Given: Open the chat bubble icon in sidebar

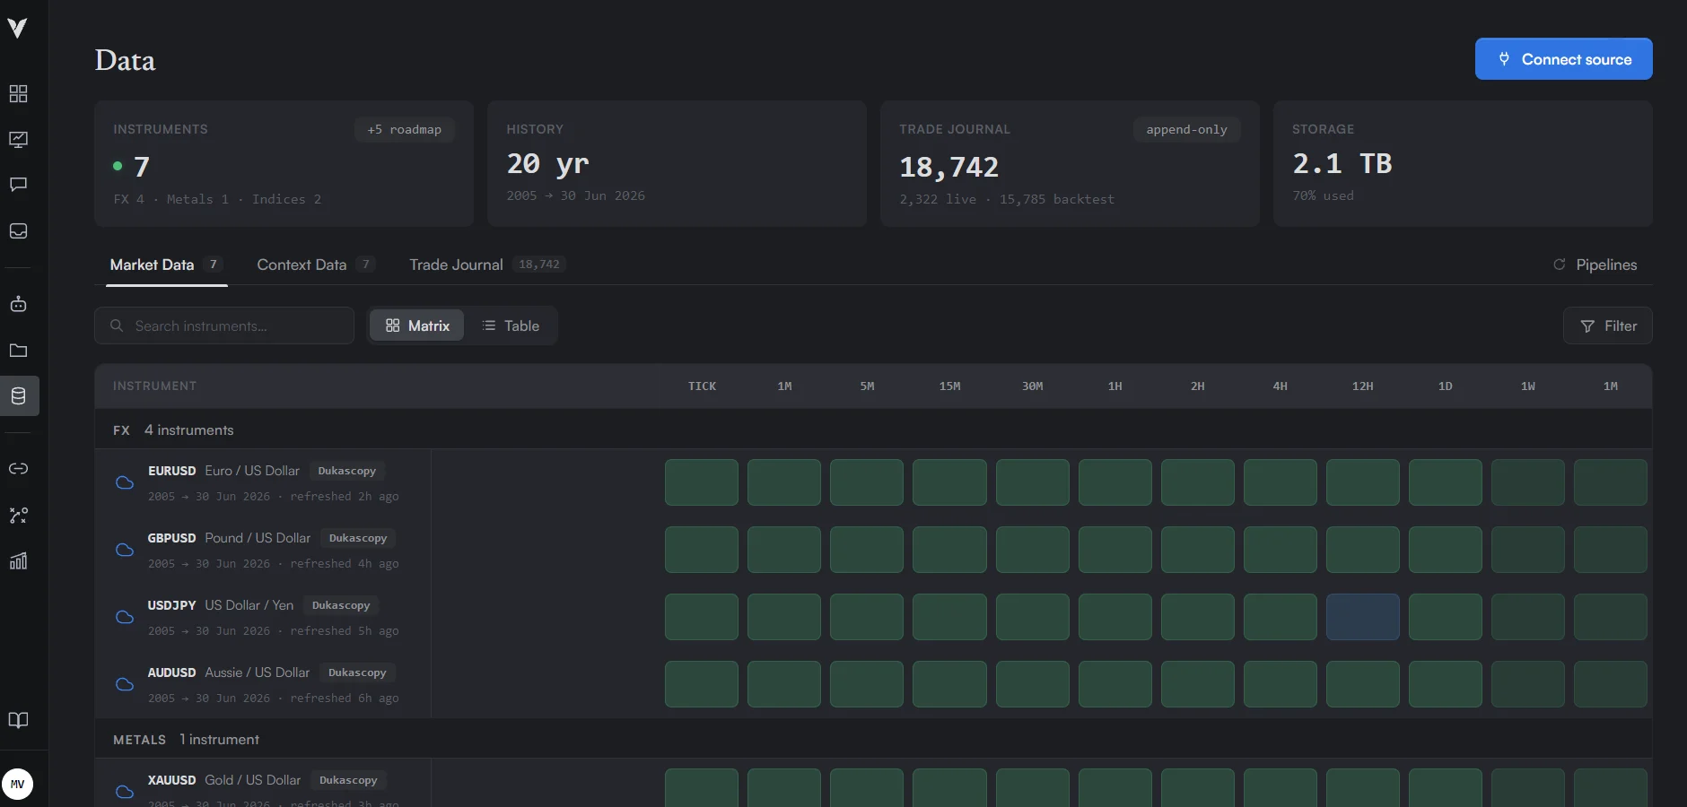Looking at the screenshot, I should point(18,185).
